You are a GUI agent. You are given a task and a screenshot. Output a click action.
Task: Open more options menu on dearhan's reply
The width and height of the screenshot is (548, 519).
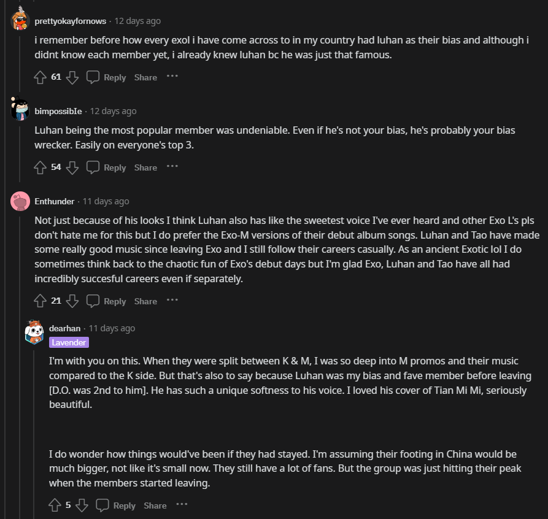[182, 505]
